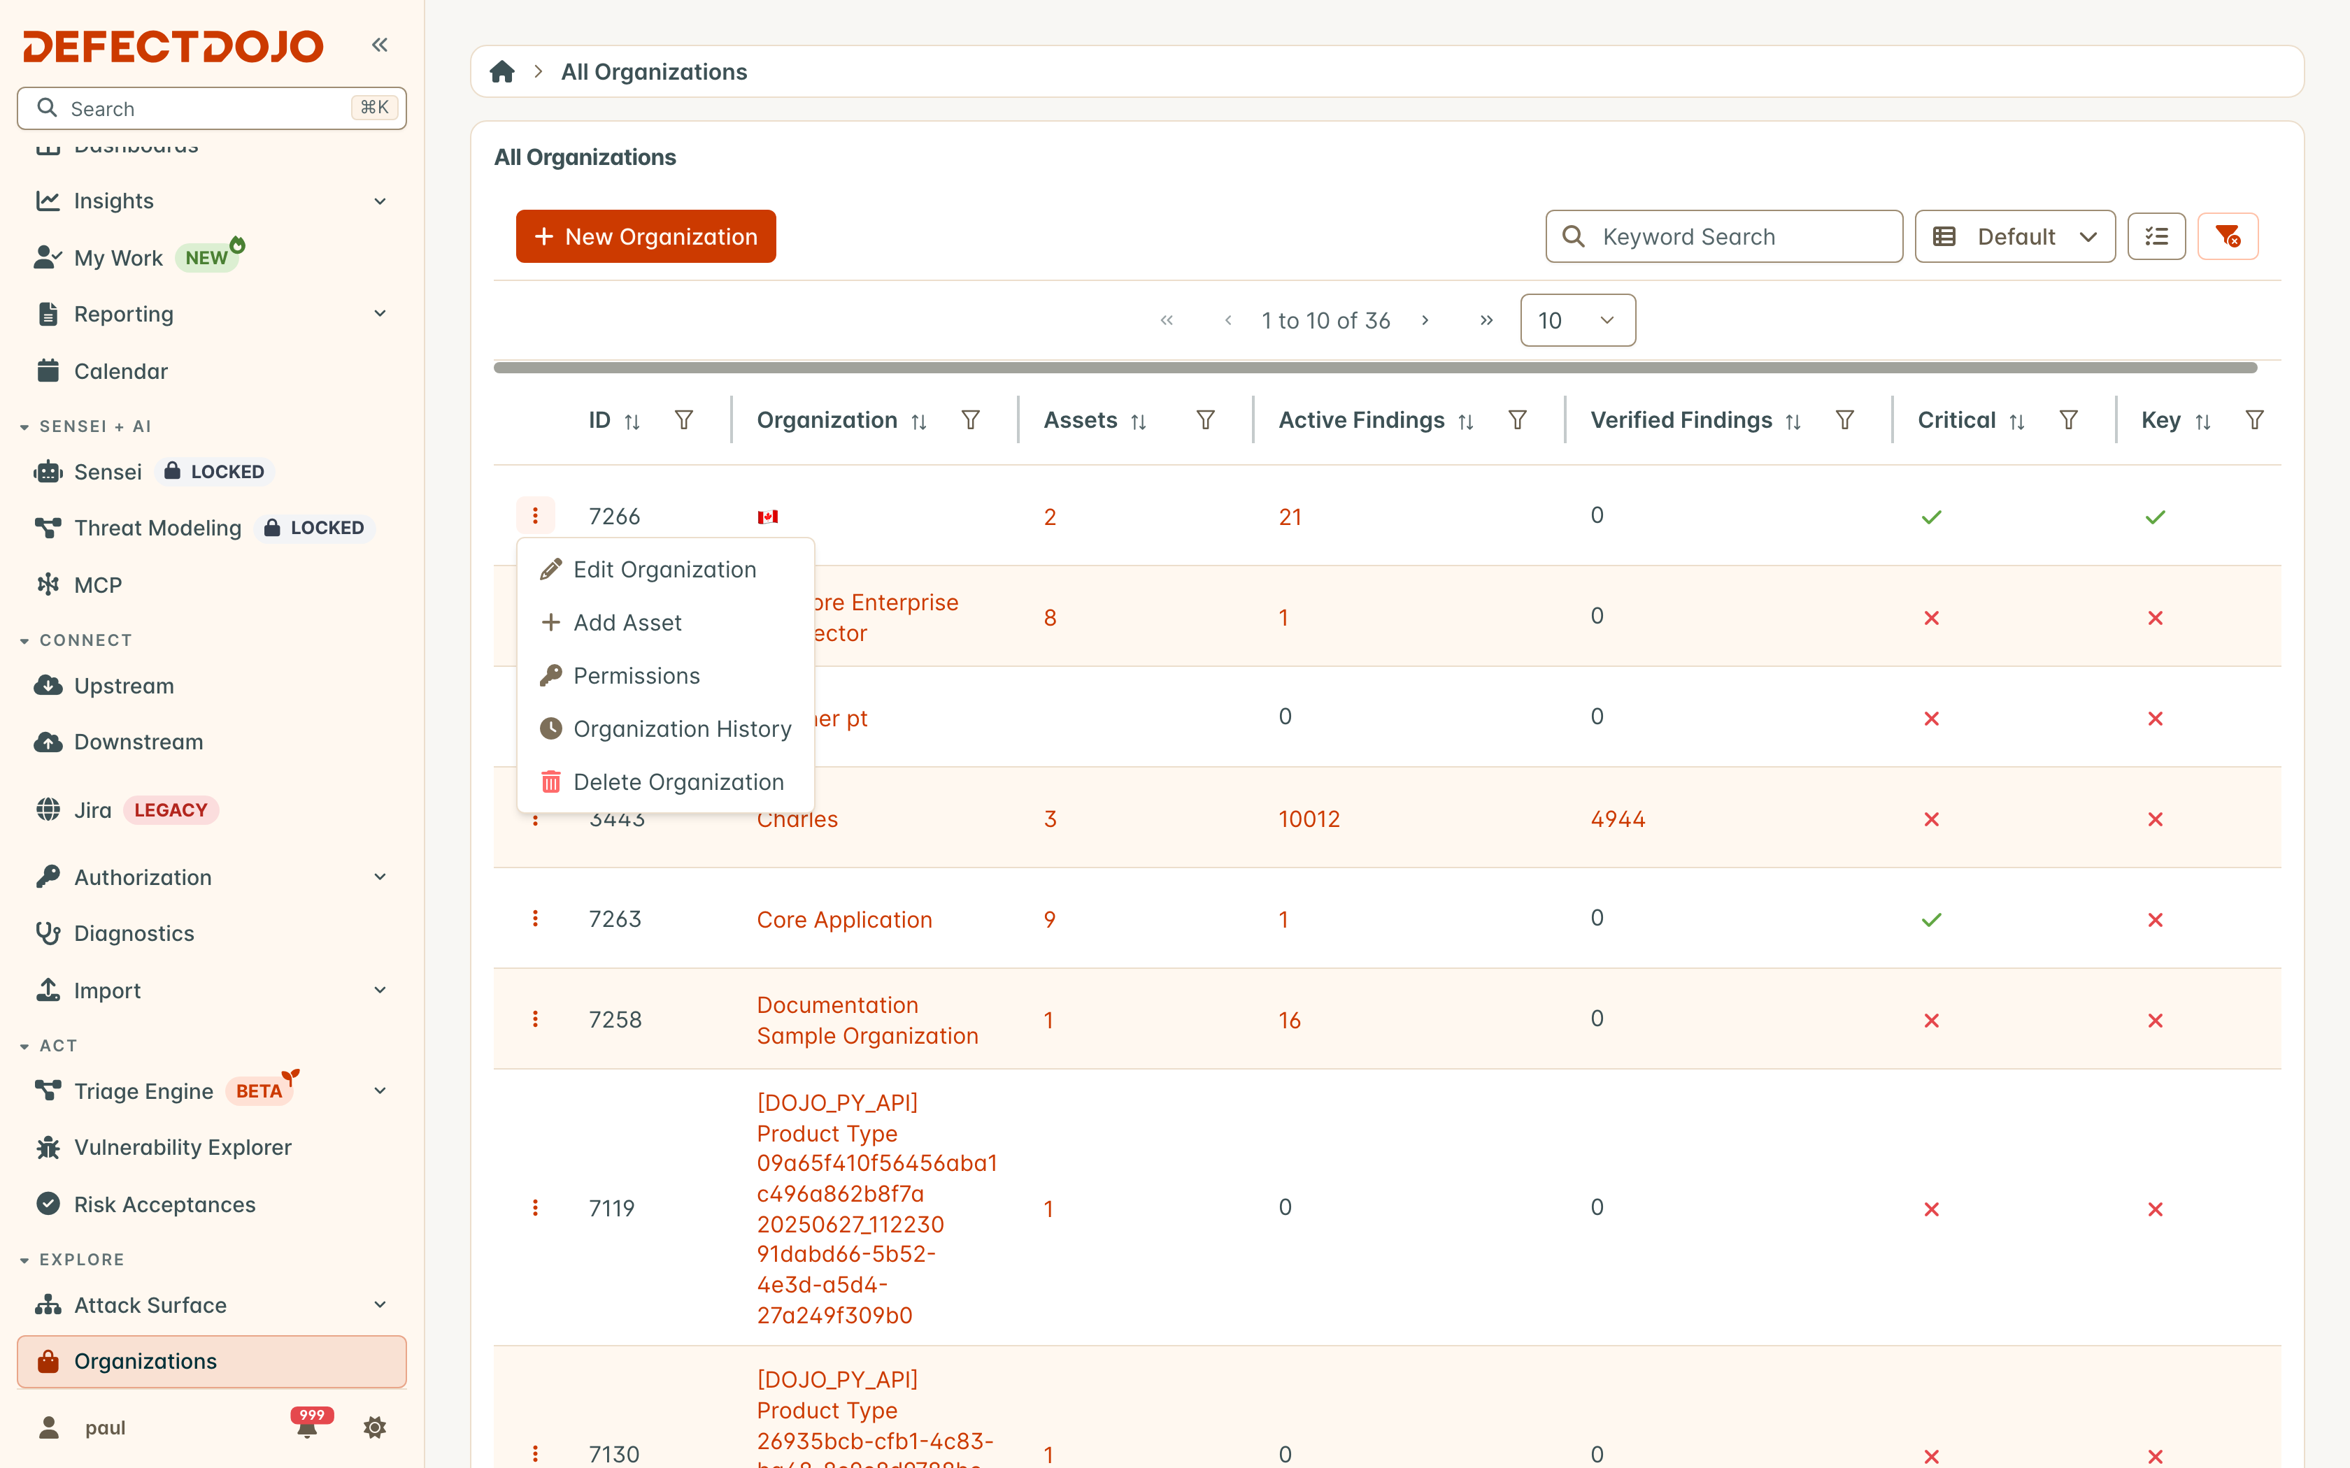Click the horizontal table scrollbar
This screenshot has width=2350, height=1468.
coord(1374,368)
